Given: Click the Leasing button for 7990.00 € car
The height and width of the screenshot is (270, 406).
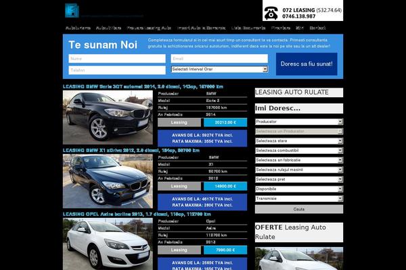Looking at the screenshot, I should (x=179, y=250).
